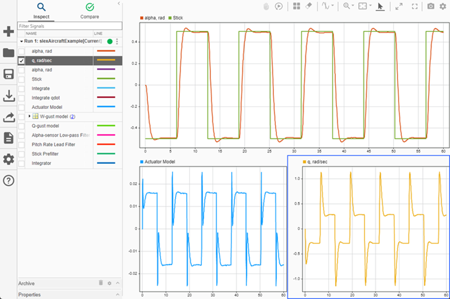The width and height of the screenshot is (450, 299).
Task: Select the arrow pointer cursor tool
Action: [380, 6]
